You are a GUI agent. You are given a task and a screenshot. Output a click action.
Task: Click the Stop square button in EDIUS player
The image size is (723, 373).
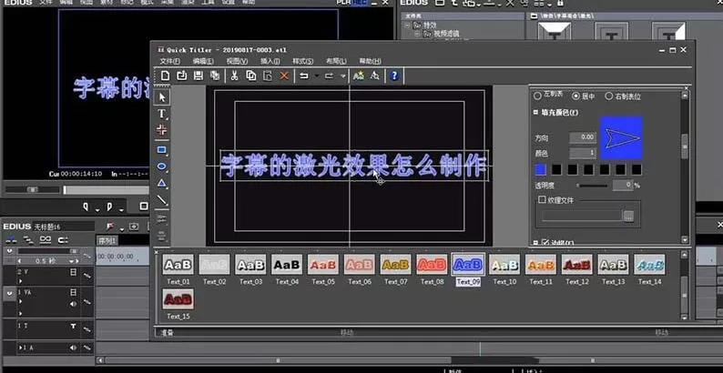pos(144,206)
